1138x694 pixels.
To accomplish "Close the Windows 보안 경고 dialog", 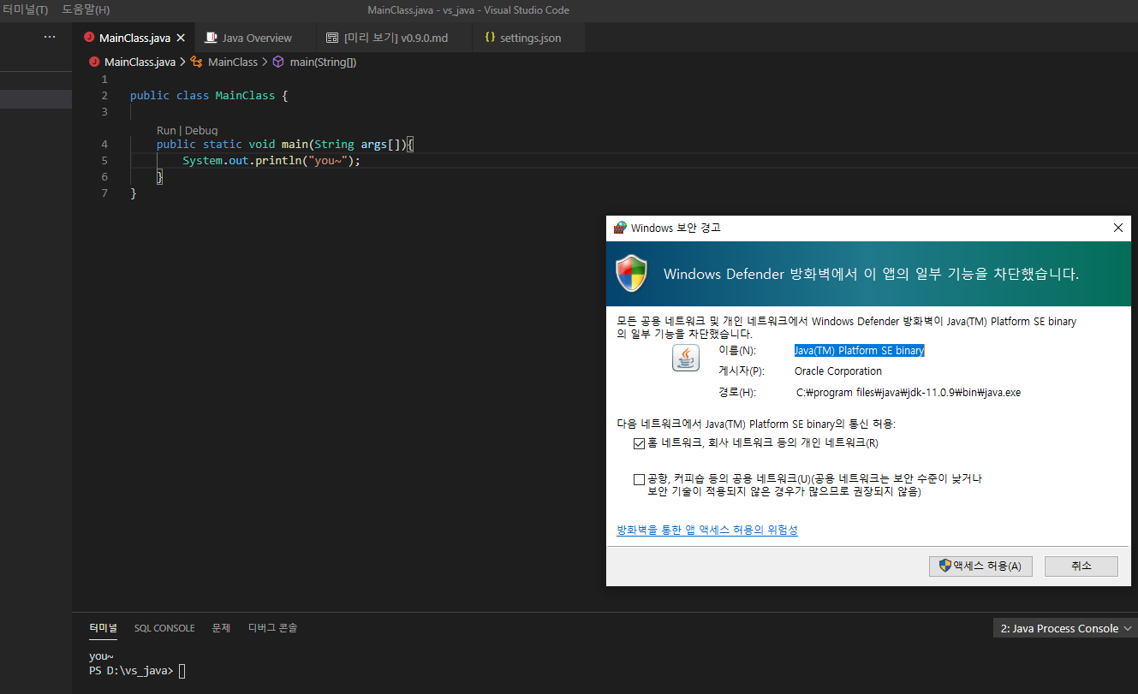I will click(1117, 228).
